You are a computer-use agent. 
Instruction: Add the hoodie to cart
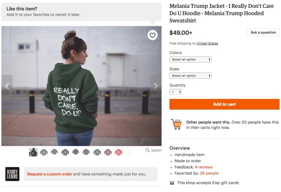pos(224,104)
